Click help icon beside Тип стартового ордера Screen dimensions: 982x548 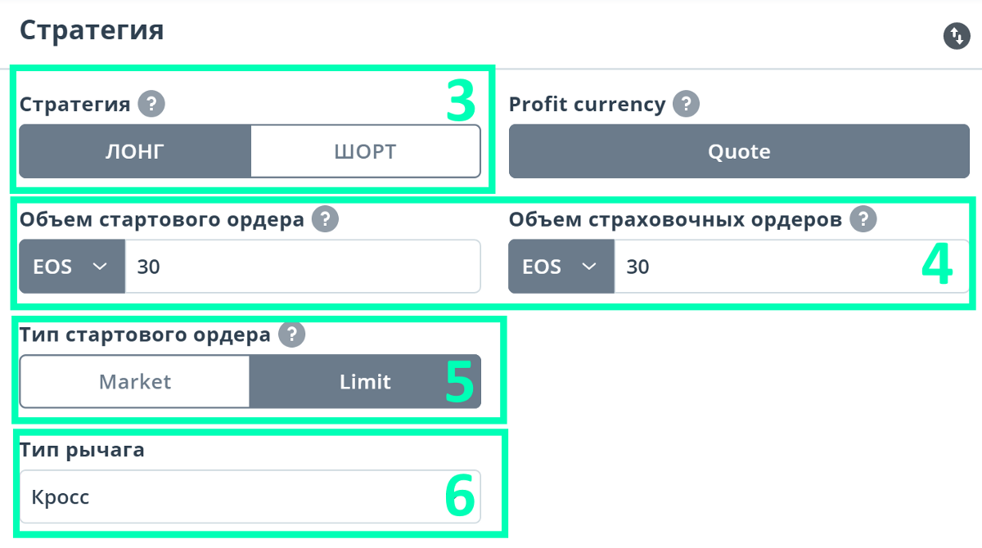pyautogui.click(x=291, y=335)
